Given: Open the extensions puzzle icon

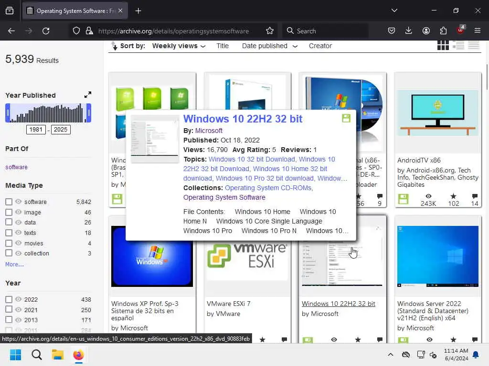Looking at the screenshot, I should pos(443,30).
